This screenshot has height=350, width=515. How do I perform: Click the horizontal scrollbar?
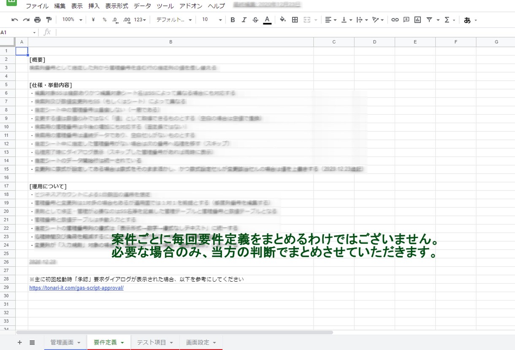pyautogui.click(x=174, y=333)
